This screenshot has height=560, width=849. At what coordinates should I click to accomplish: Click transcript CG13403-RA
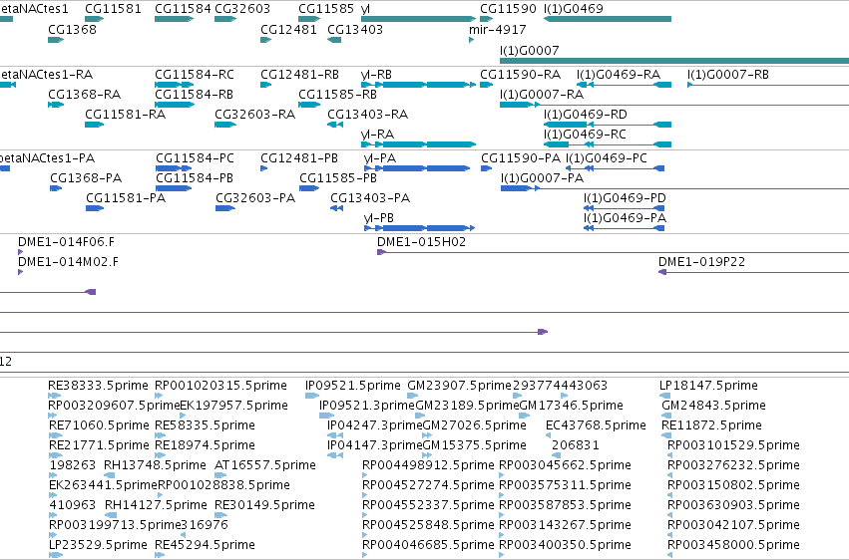(368, 114)
